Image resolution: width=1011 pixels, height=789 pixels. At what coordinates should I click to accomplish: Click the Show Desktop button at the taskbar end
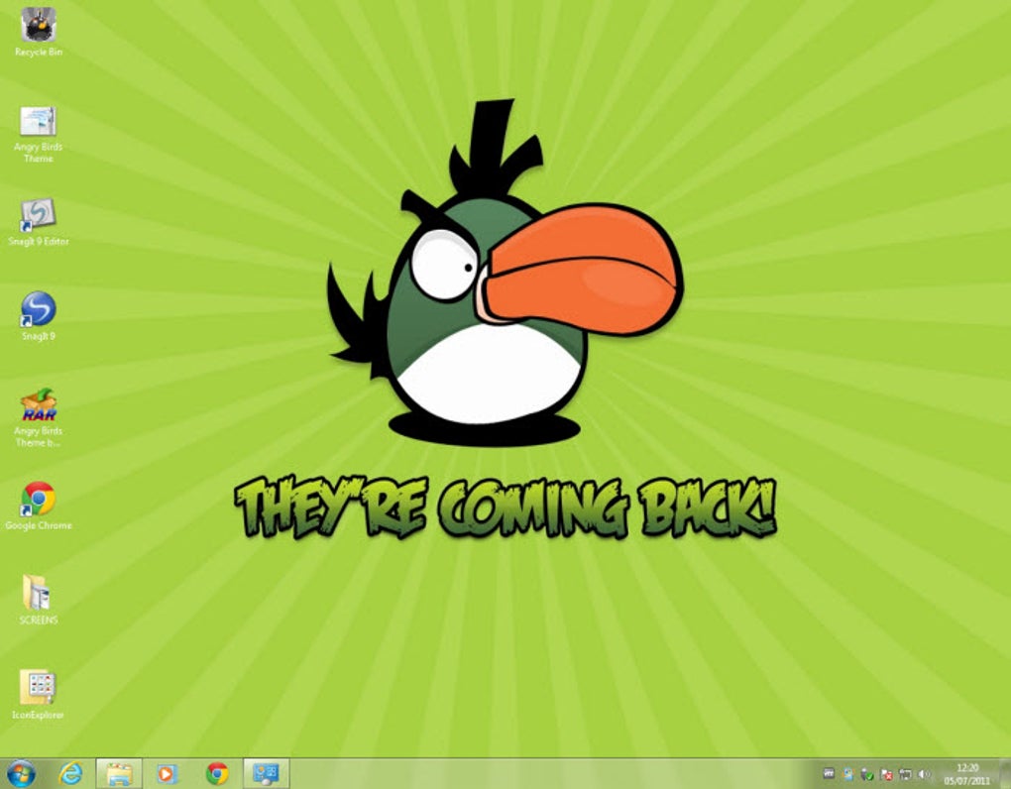tap(1005, 773)
